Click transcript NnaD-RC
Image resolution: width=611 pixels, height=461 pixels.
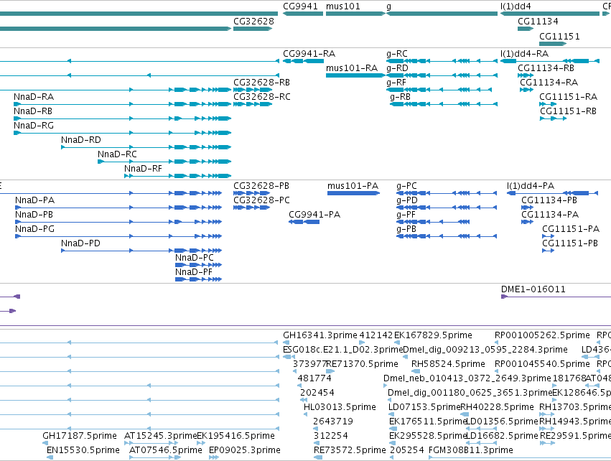pyautogui.click(x=117, y=154)
